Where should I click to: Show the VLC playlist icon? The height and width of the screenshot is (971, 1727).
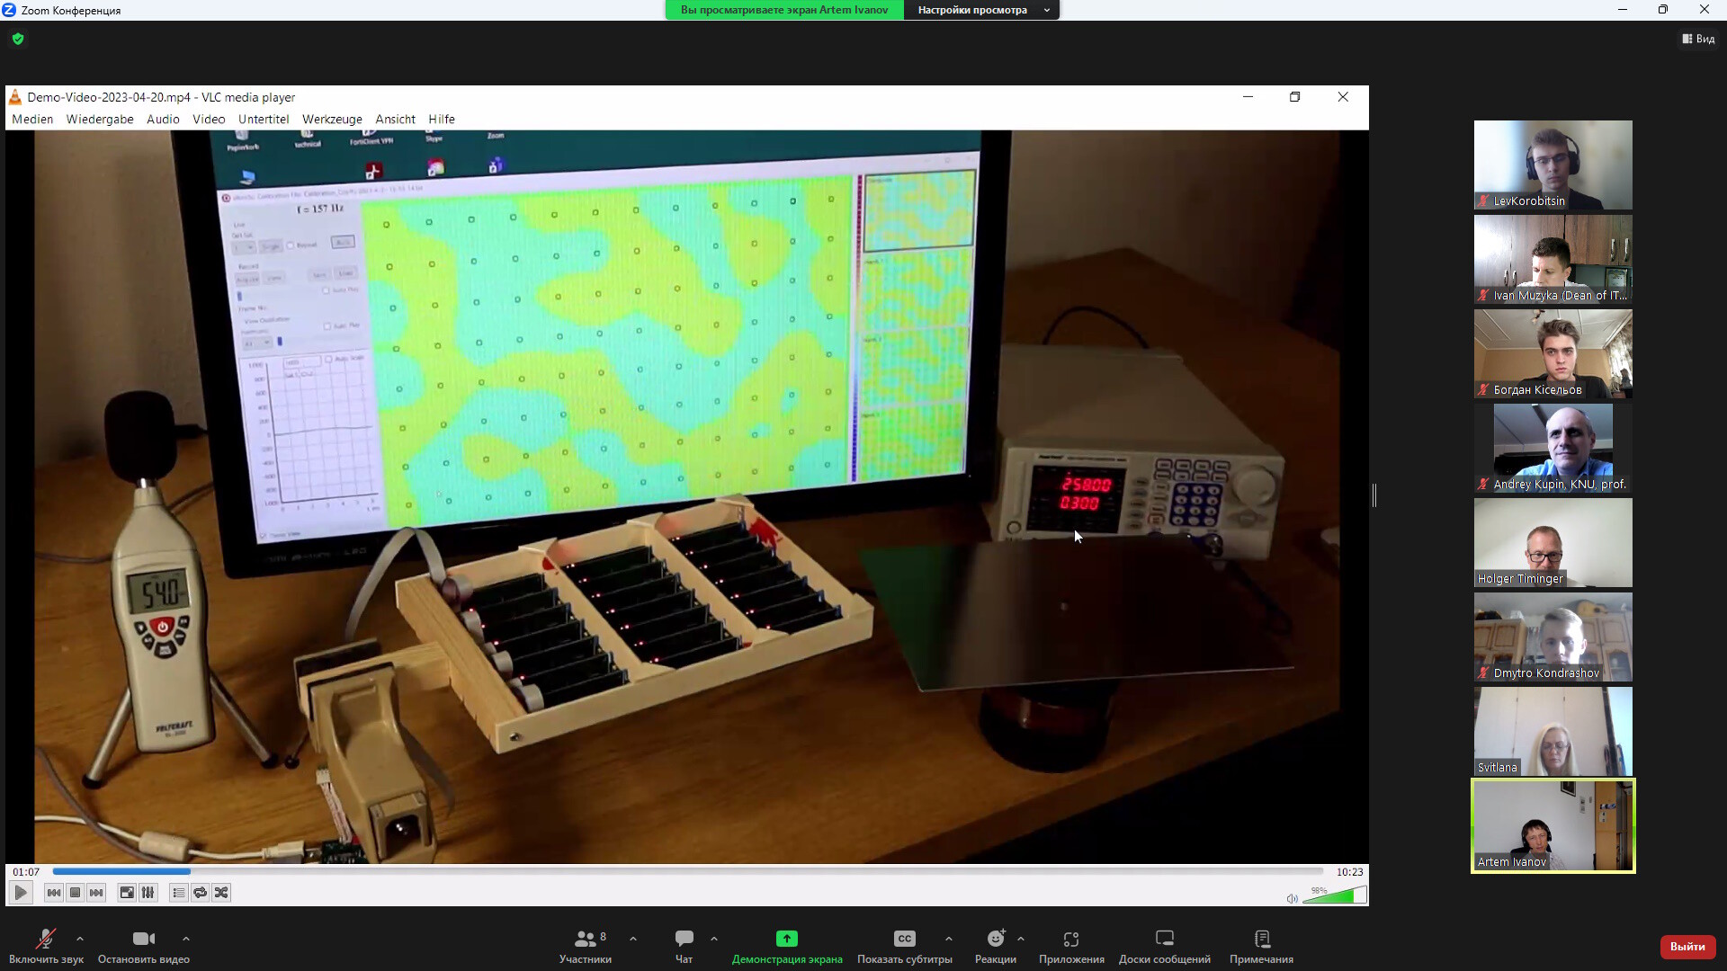click(179, 893)
